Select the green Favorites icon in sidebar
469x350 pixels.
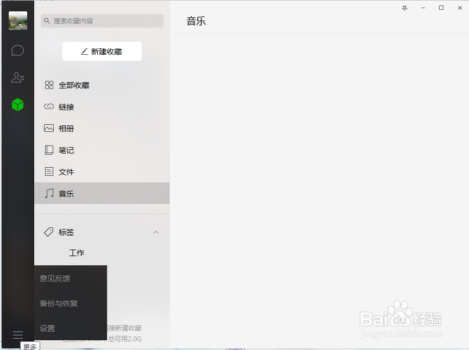tap(17, 104)
